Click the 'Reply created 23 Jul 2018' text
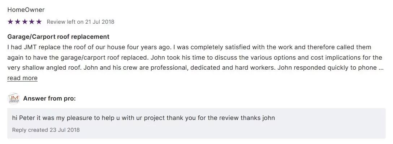Screen dimensions: 393x144 click(x=46, y=130)
